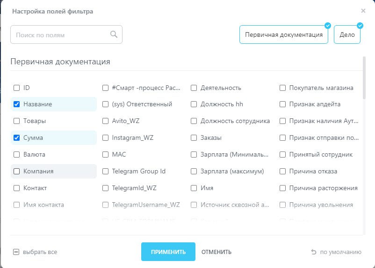Click checkmark badge on Первичная документация
Image resolution: width=375 pixels, height=268 pixels.
pos(327,26)
